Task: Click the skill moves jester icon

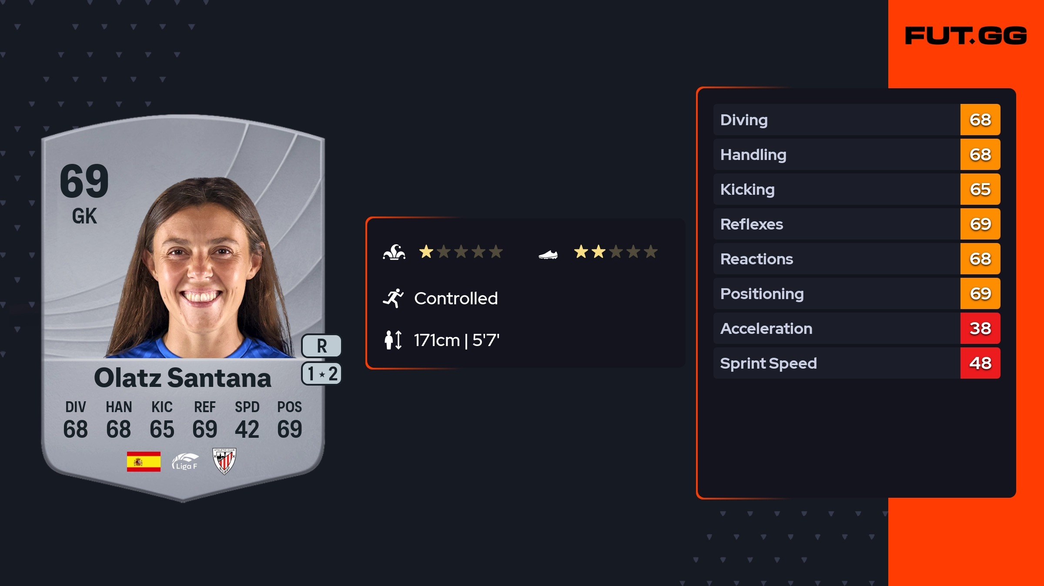Action: pyautogui.click(x=394, y=252)
